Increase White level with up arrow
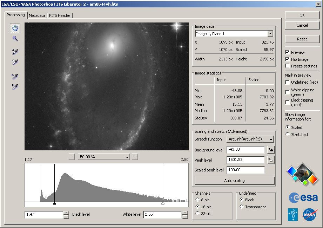Screen dimensions: 323x228 185,213
